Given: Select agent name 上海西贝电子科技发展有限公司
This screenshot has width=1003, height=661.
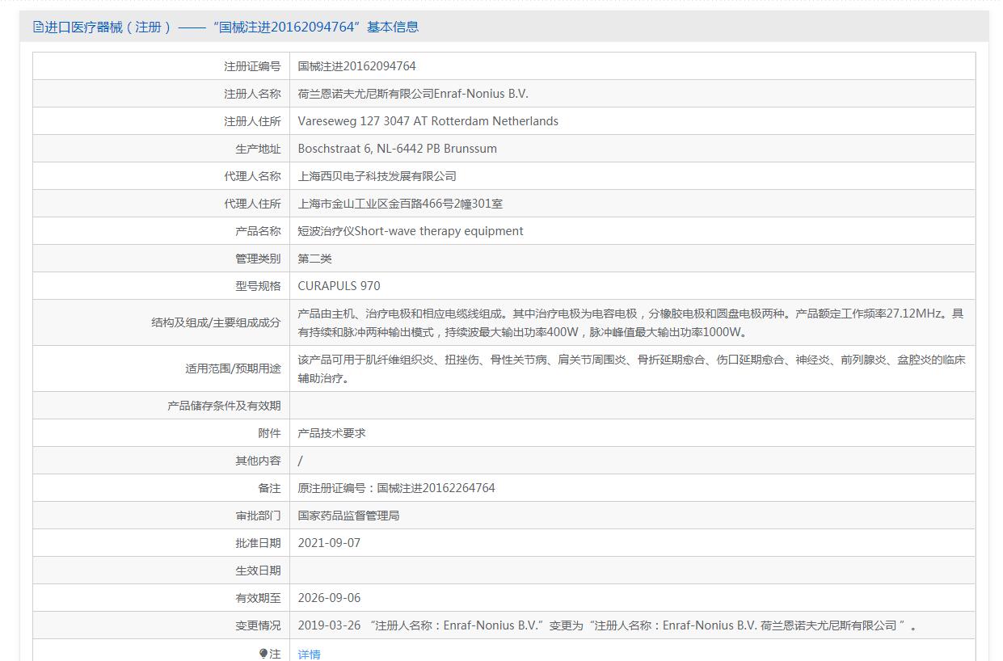Looking at the screenshot, I should 377,176.
